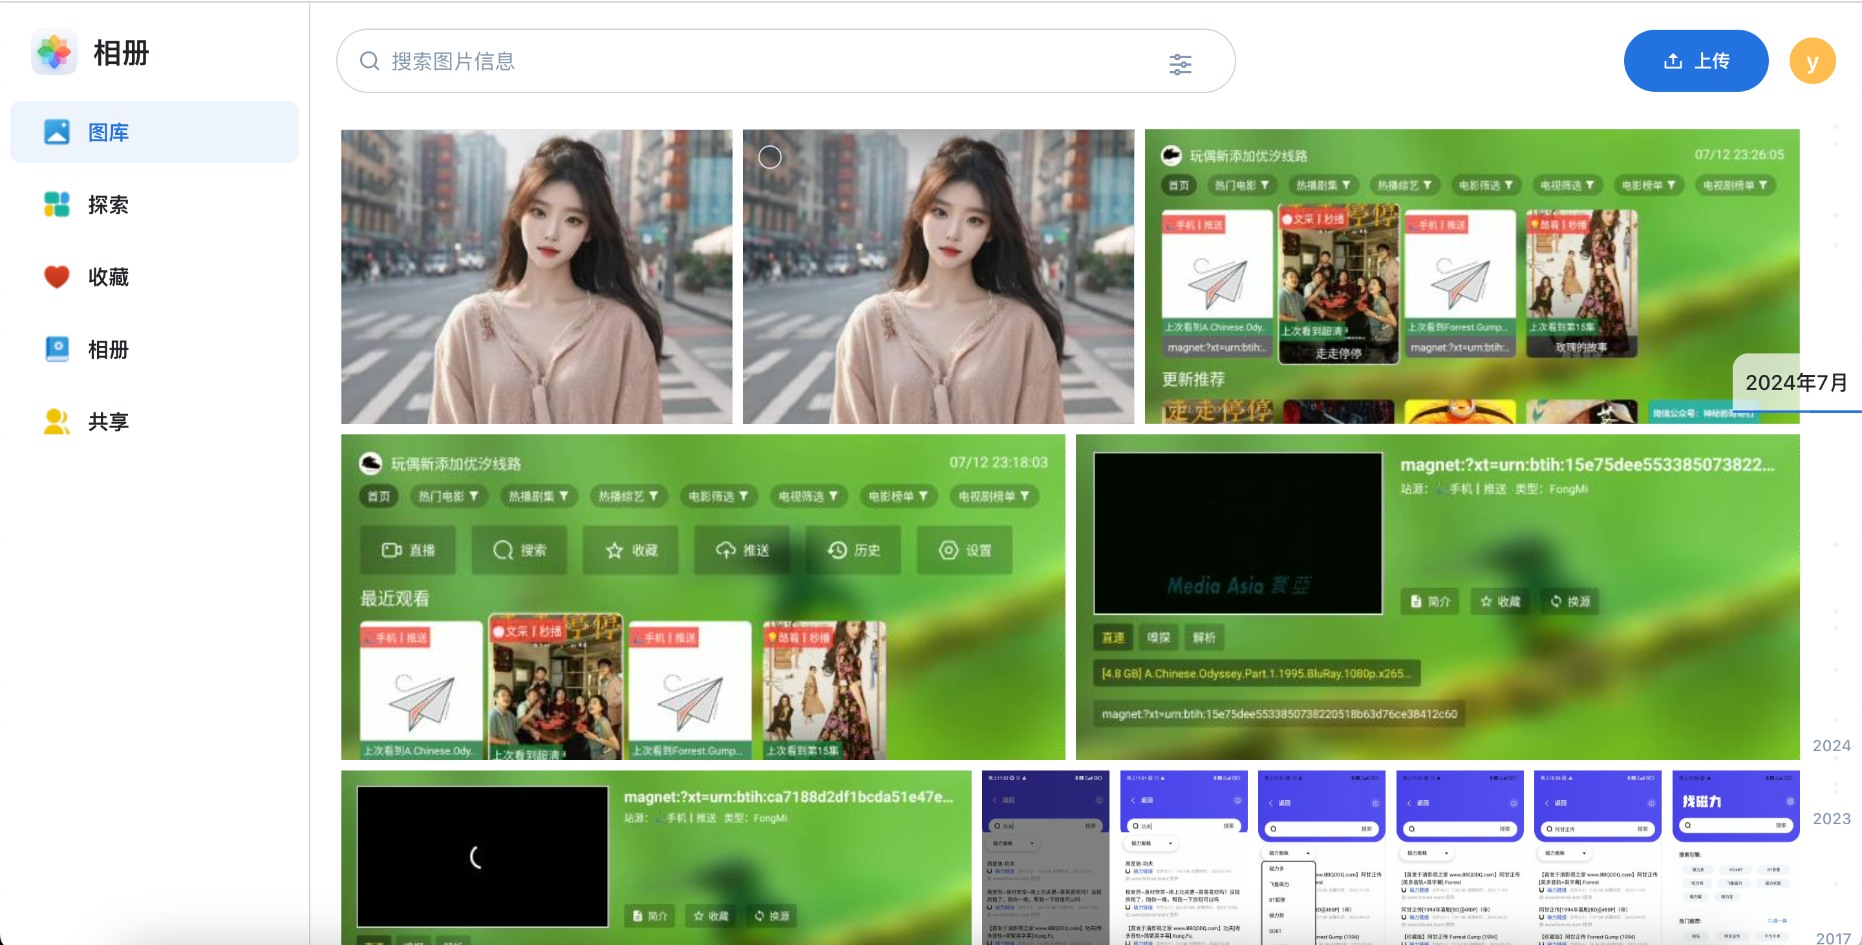
Task: Jump to 2024 on the timeline
Action: (x=1831, y=746)
